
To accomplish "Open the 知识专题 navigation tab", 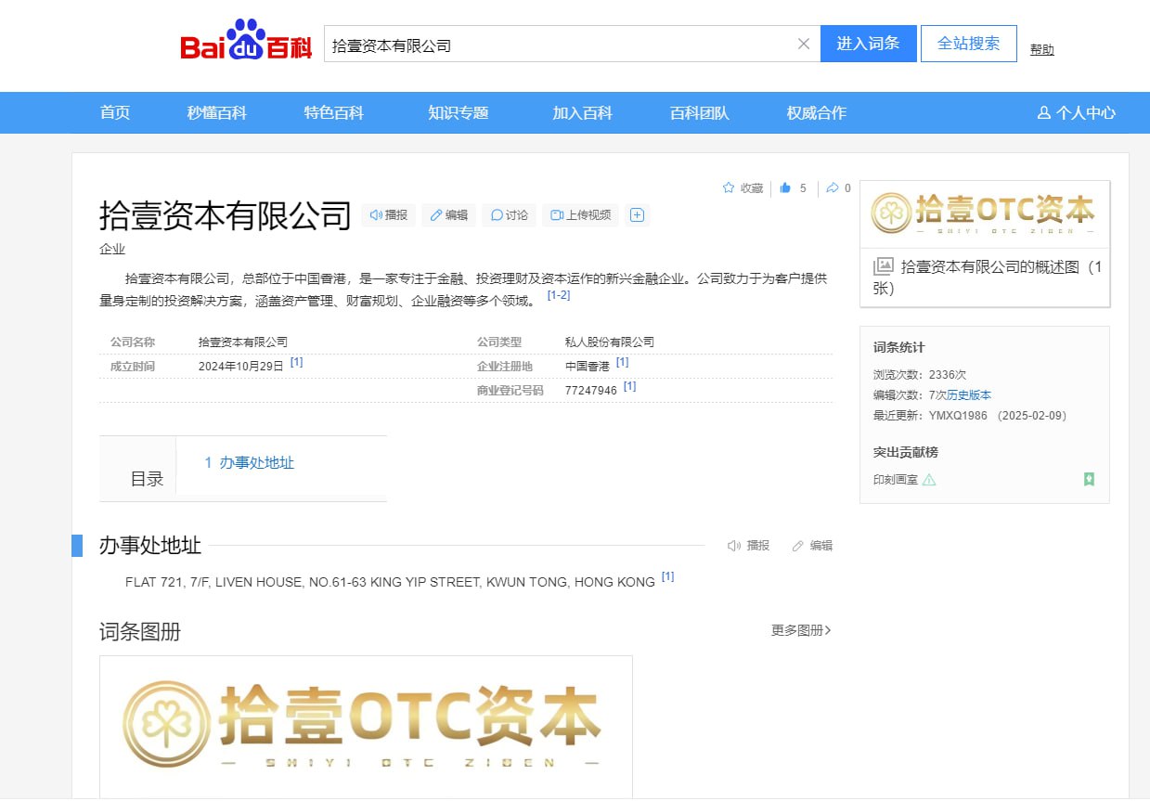I will [x=459, y=112].
